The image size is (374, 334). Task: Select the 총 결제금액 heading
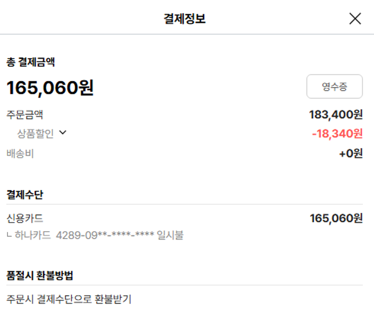pyautogui.click(x=30, y=62)
